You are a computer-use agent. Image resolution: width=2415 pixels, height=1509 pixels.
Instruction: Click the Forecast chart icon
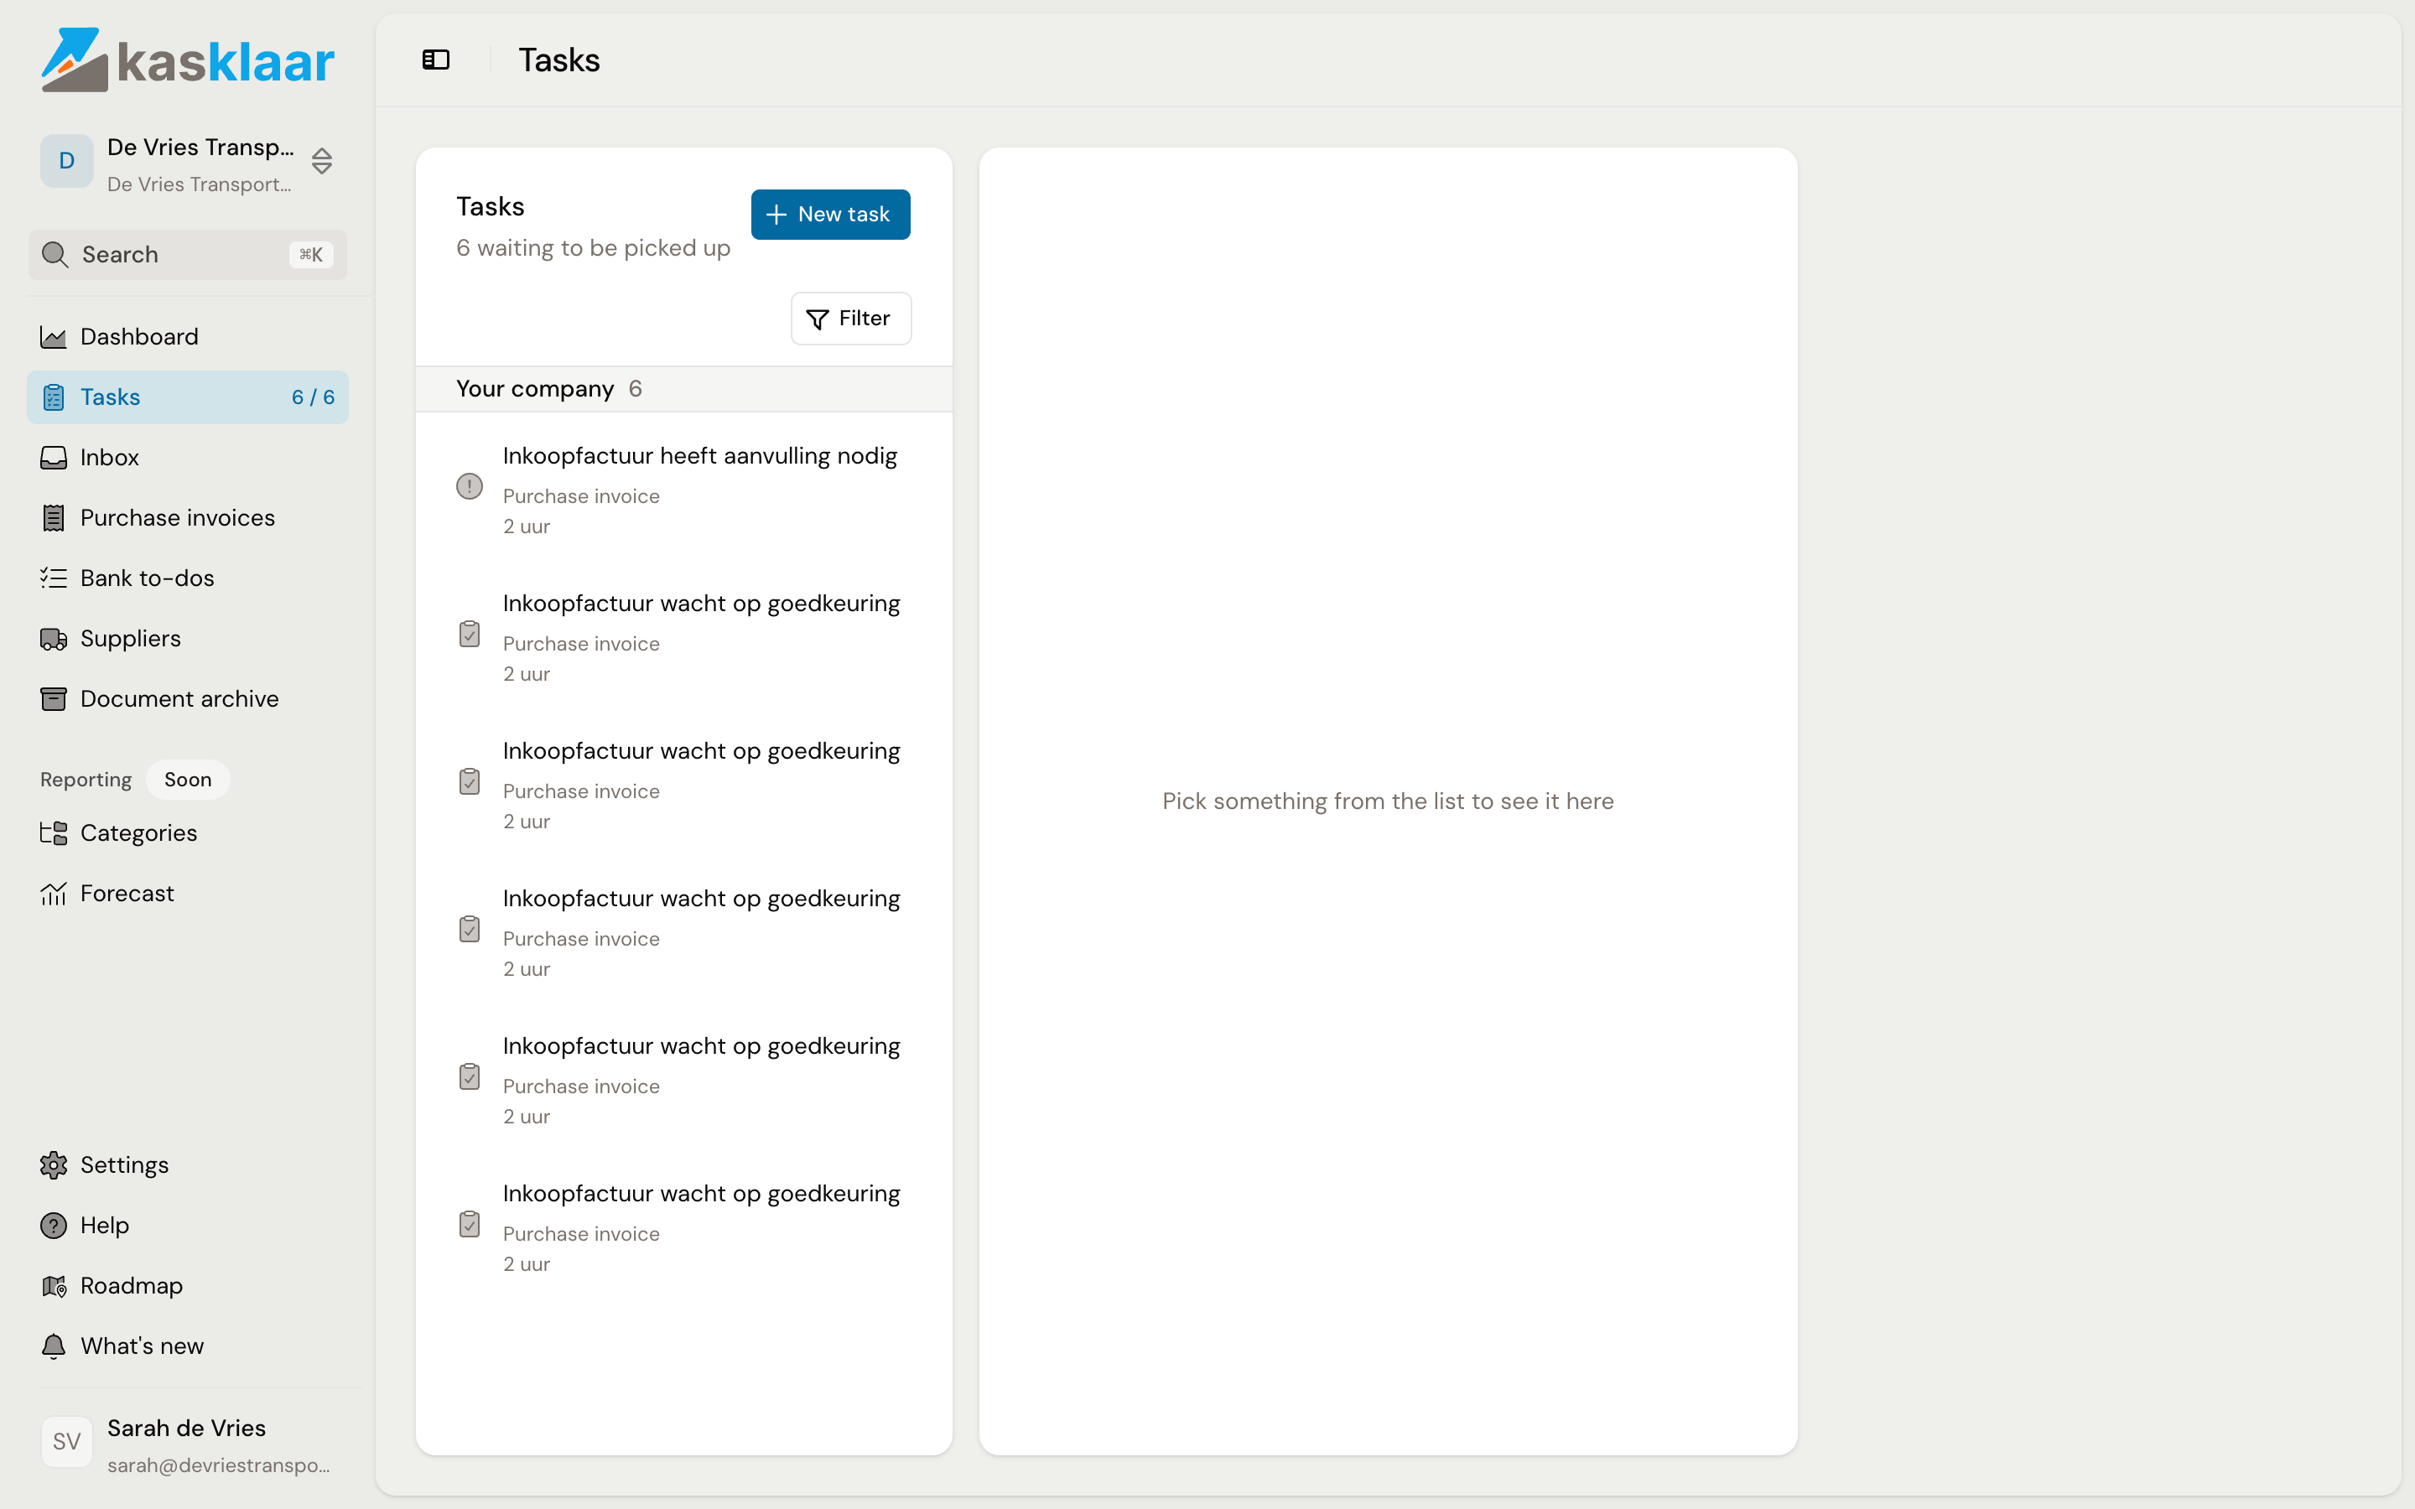(x=54, y=893)
